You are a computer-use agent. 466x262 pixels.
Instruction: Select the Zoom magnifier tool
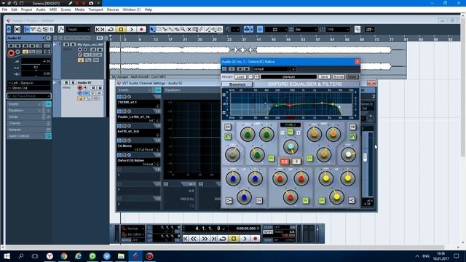point(183,29)
